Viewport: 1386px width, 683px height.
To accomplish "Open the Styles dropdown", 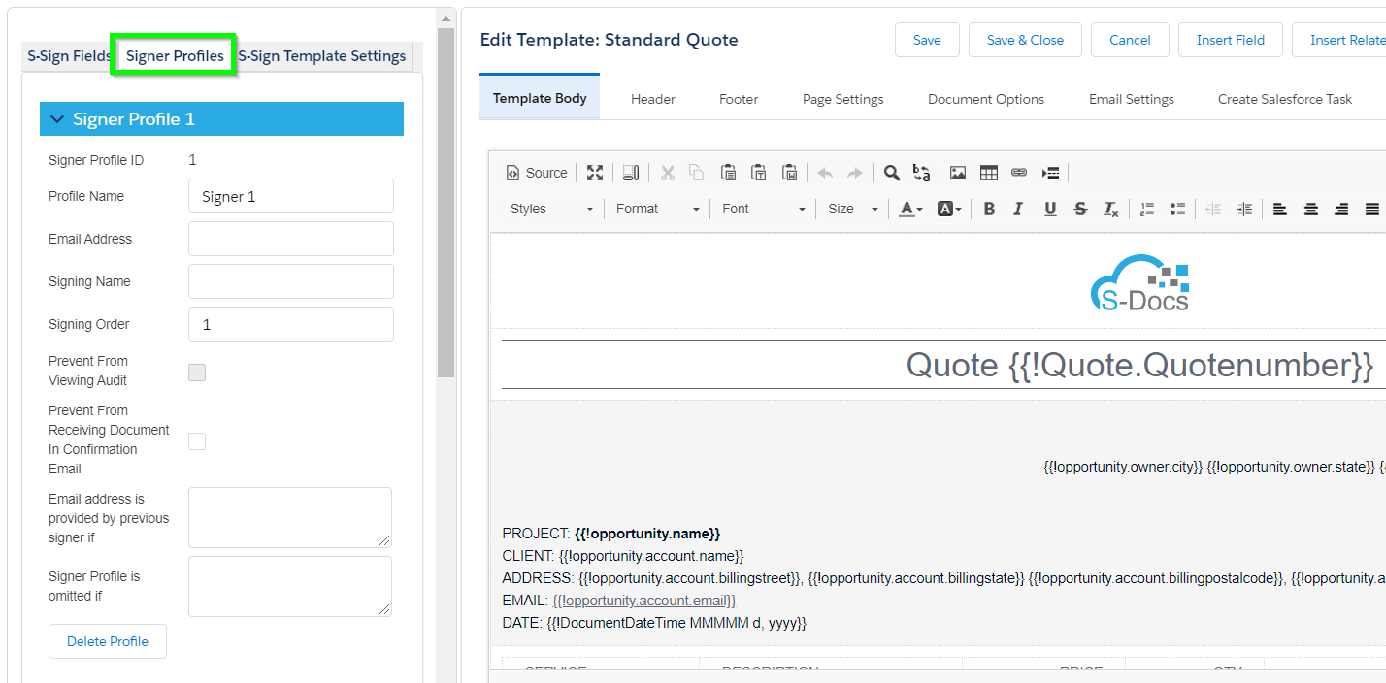I will [x=551, y=209].
